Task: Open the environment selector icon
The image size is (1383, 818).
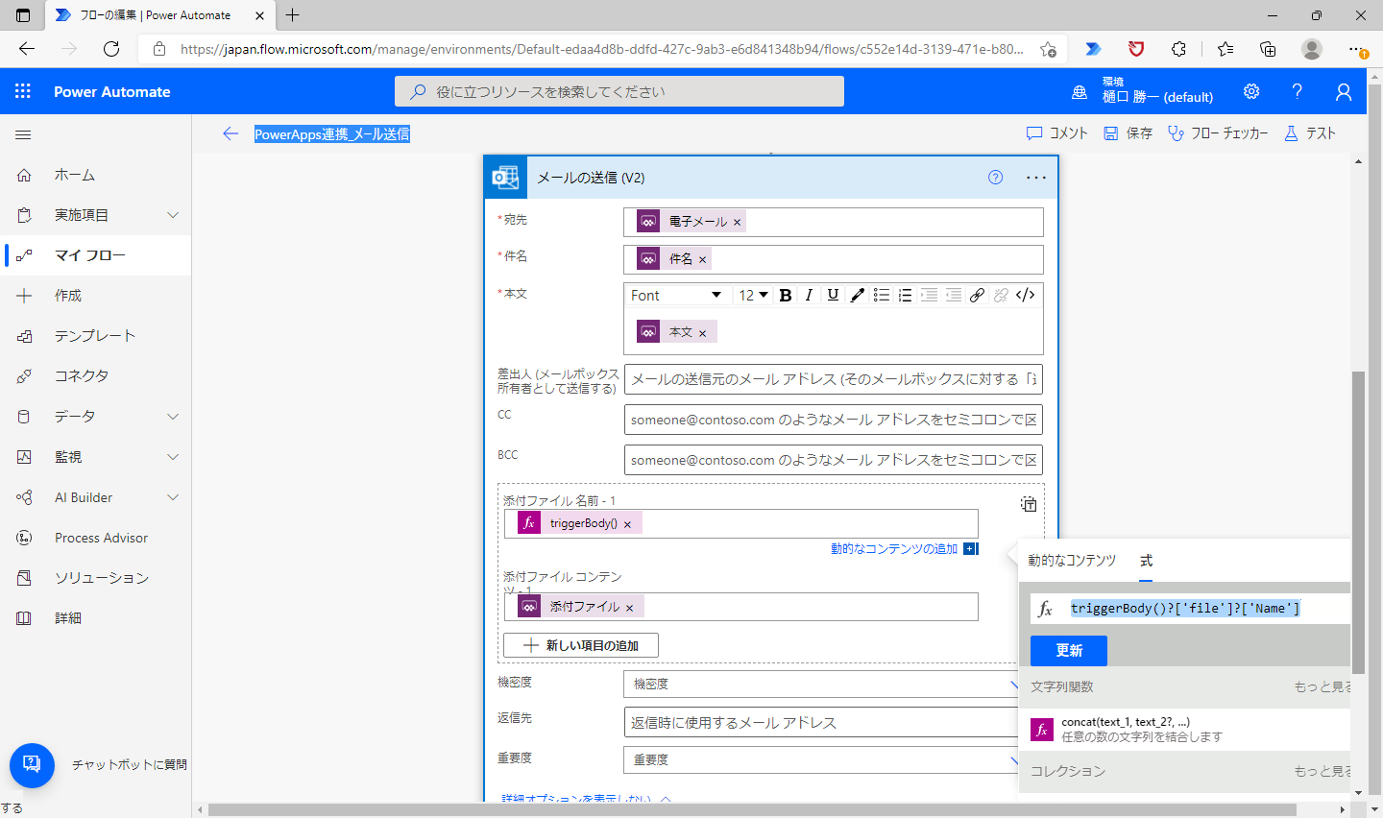Action: (1080, 92)
